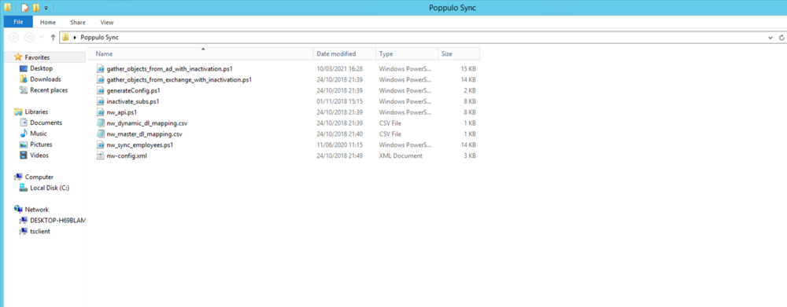Click the title bar folder icon
This screenshot has height=307, width=787.
point(8,8)
